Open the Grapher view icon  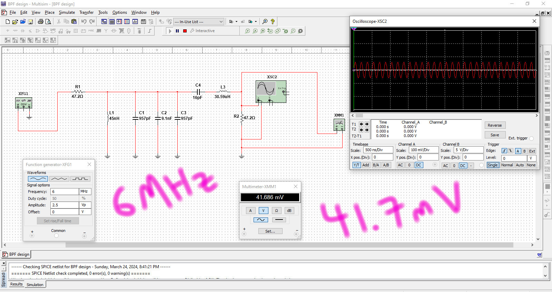[135, 21]
